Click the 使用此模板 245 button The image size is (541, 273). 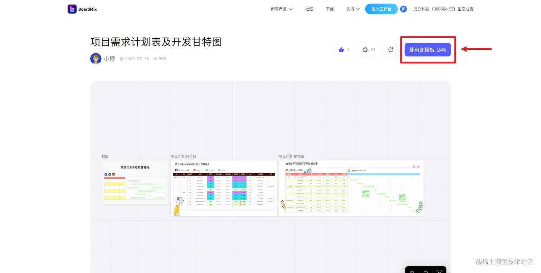click(428, 50)
